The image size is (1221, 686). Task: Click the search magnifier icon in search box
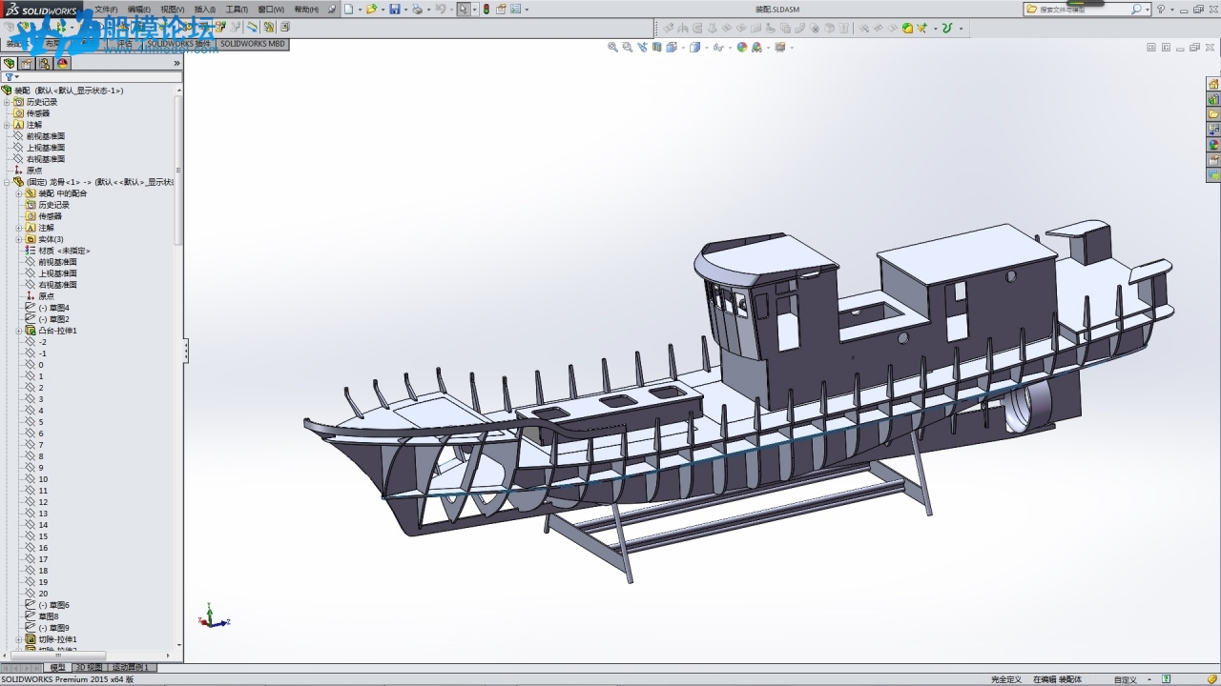(1135, 9)
